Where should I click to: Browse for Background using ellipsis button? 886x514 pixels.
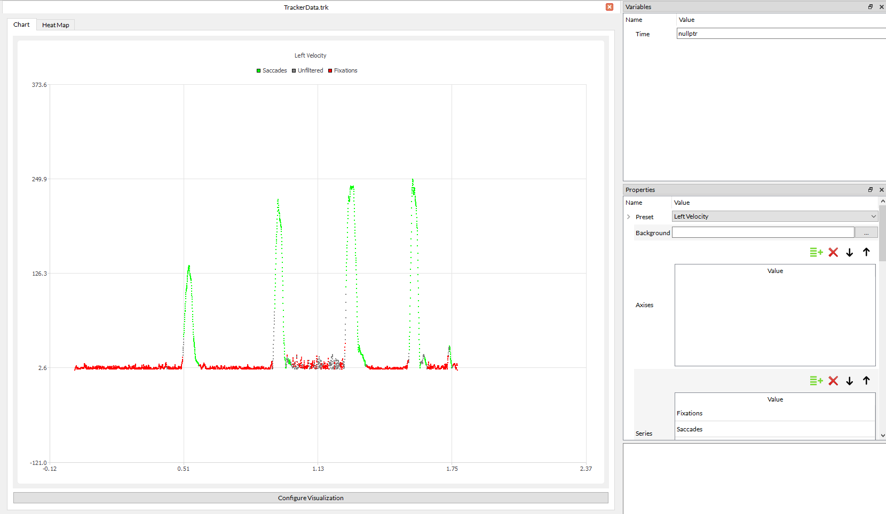point(866,233)
